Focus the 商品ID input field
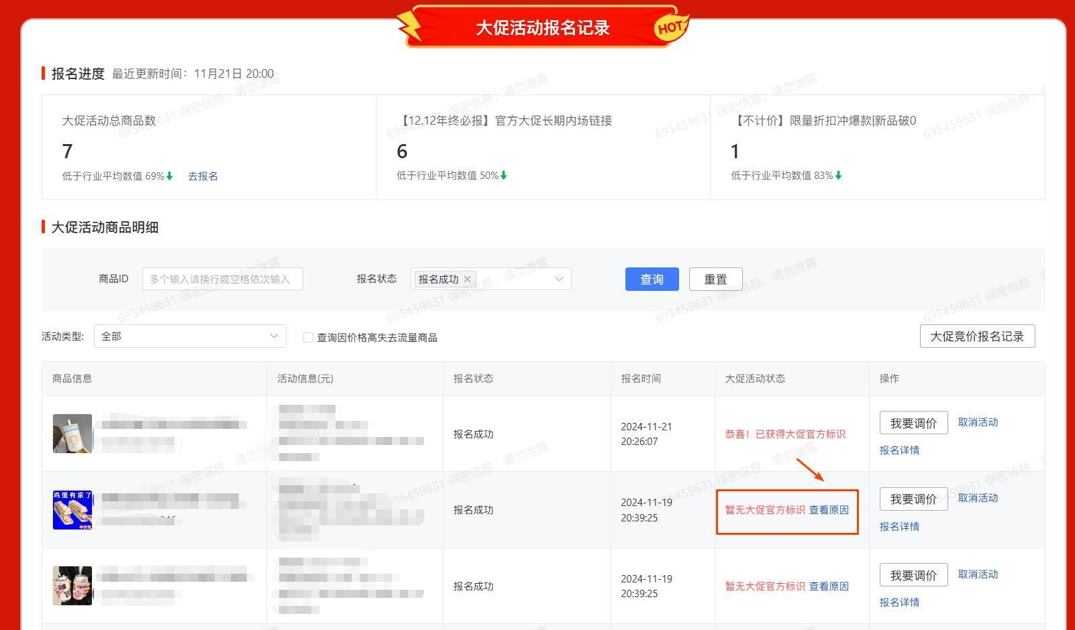The width and height of the screenshot is (1075, 630). (222, 279)
